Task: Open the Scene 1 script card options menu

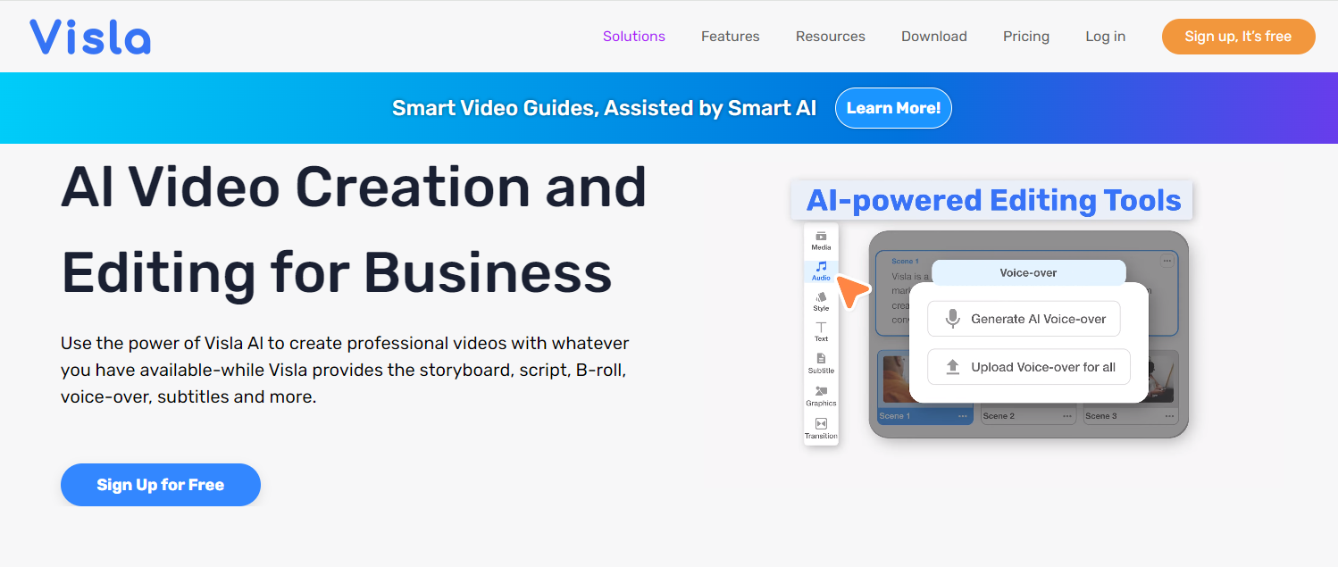Action: pyautogui.click(x=1167, y=261)
